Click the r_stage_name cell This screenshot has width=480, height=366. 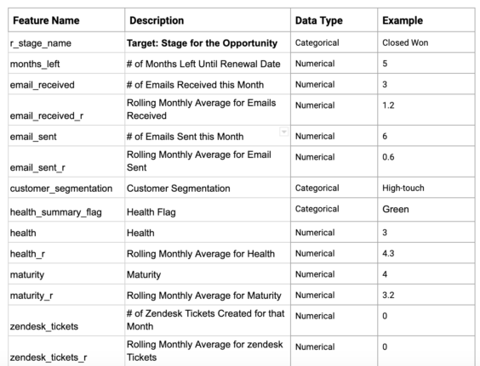pos(66,42)
